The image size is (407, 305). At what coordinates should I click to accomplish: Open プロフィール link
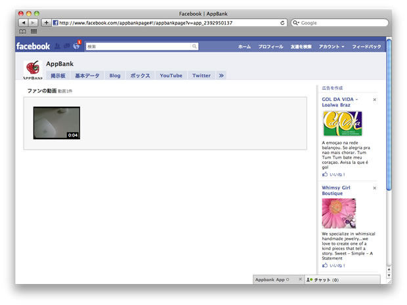270,47
